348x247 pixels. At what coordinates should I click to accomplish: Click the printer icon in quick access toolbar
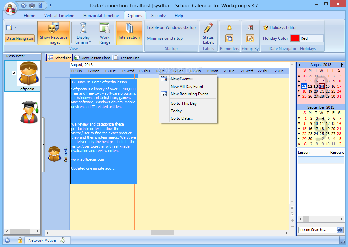click(32, 5)
